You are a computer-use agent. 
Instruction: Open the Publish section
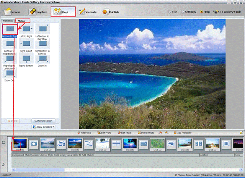click(111, 12)
